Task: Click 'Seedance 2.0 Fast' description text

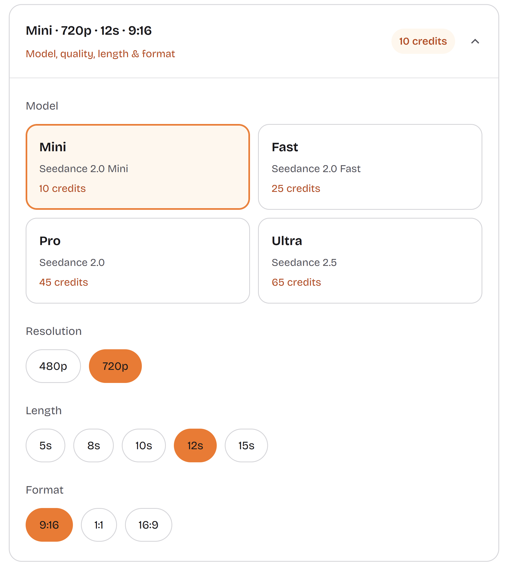Action: coord(316,169)
